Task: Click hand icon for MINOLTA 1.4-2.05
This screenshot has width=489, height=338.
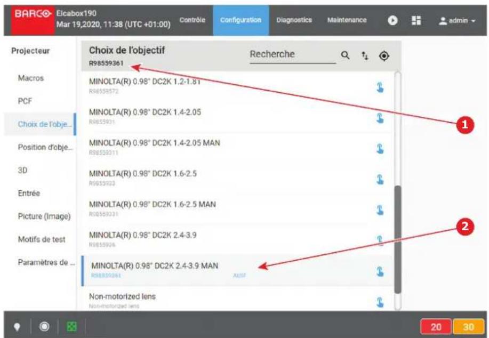Action: [380, 118]
